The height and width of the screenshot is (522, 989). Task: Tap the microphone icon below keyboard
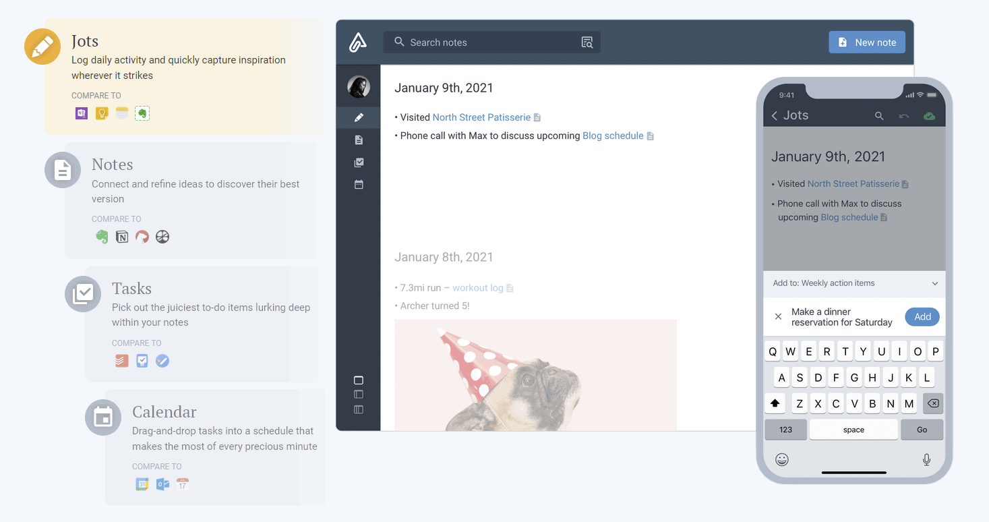[926, 459]
